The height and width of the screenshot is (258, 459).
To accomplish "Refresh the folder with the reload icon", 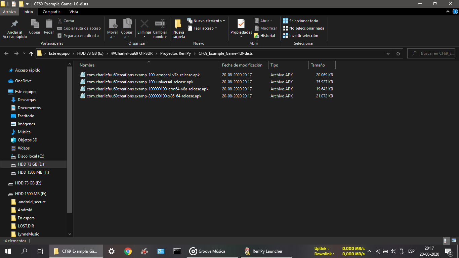I will click(398, 53).
